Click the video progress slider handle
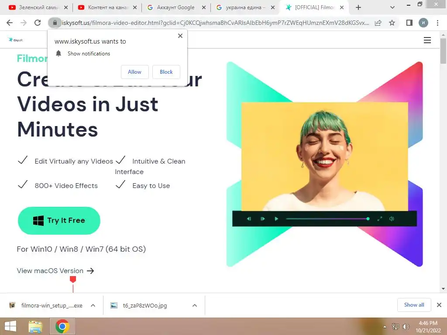 368,219
